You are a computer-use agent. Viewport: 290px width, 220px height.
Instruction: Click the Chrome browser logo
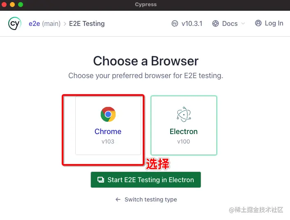tap(108, 114)
